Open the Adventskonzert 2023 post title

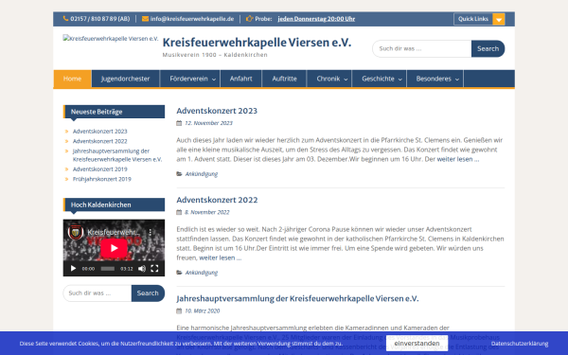[217, 111]
